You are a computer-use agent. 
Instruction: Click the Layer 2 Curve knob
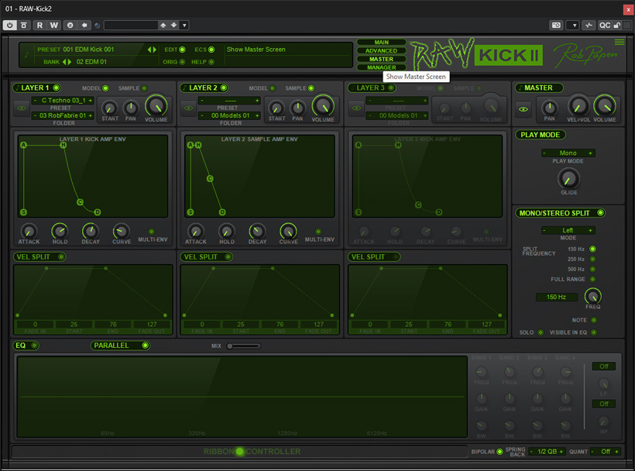point(288,231)
